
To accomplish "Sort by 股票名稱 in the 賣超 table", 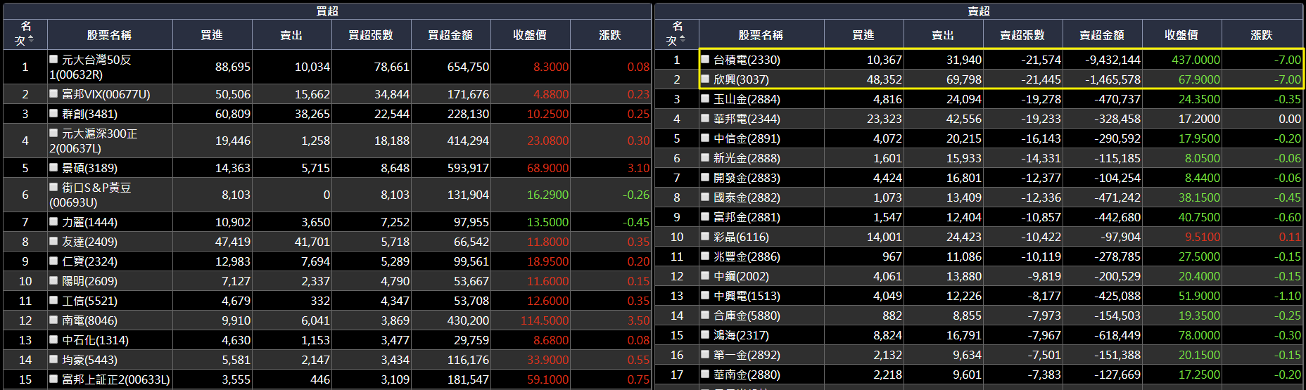I will tap(761, 34).
